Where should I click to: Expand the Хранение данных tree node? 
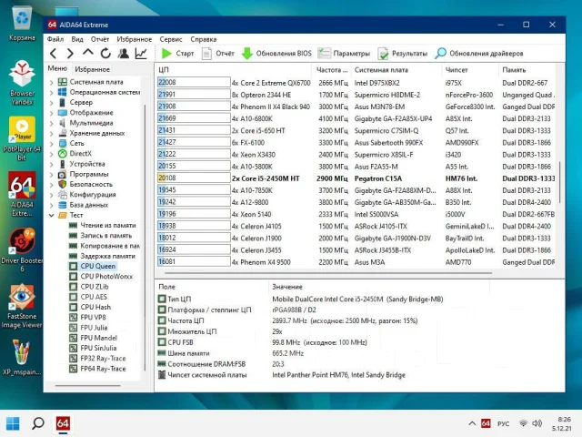click(x=52, y=133)
